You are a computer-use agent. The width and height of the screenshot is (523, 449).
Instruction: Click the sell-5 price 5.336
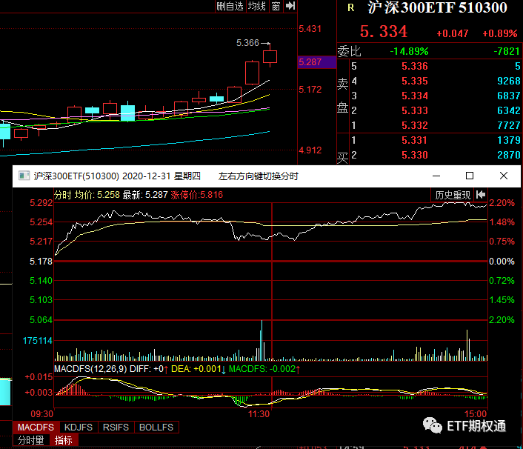click(415, 66)
